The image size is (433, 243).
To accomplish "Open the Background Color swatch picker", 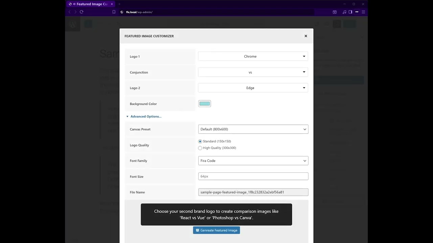I will 205,104.
